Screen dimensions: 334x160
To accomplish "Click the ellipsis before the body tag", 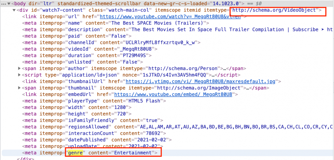I will point(3,4).
